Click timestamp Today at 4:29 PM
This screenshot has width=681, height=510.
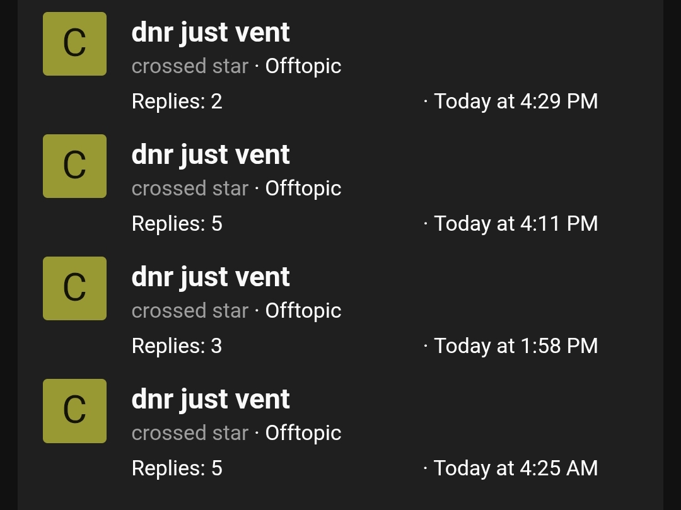click(516, 101)
